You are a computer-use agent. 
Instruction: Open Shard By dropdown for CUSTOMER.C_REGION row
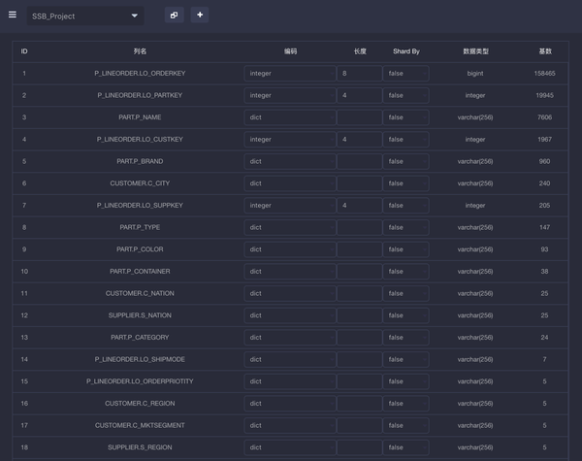[406, 404]
